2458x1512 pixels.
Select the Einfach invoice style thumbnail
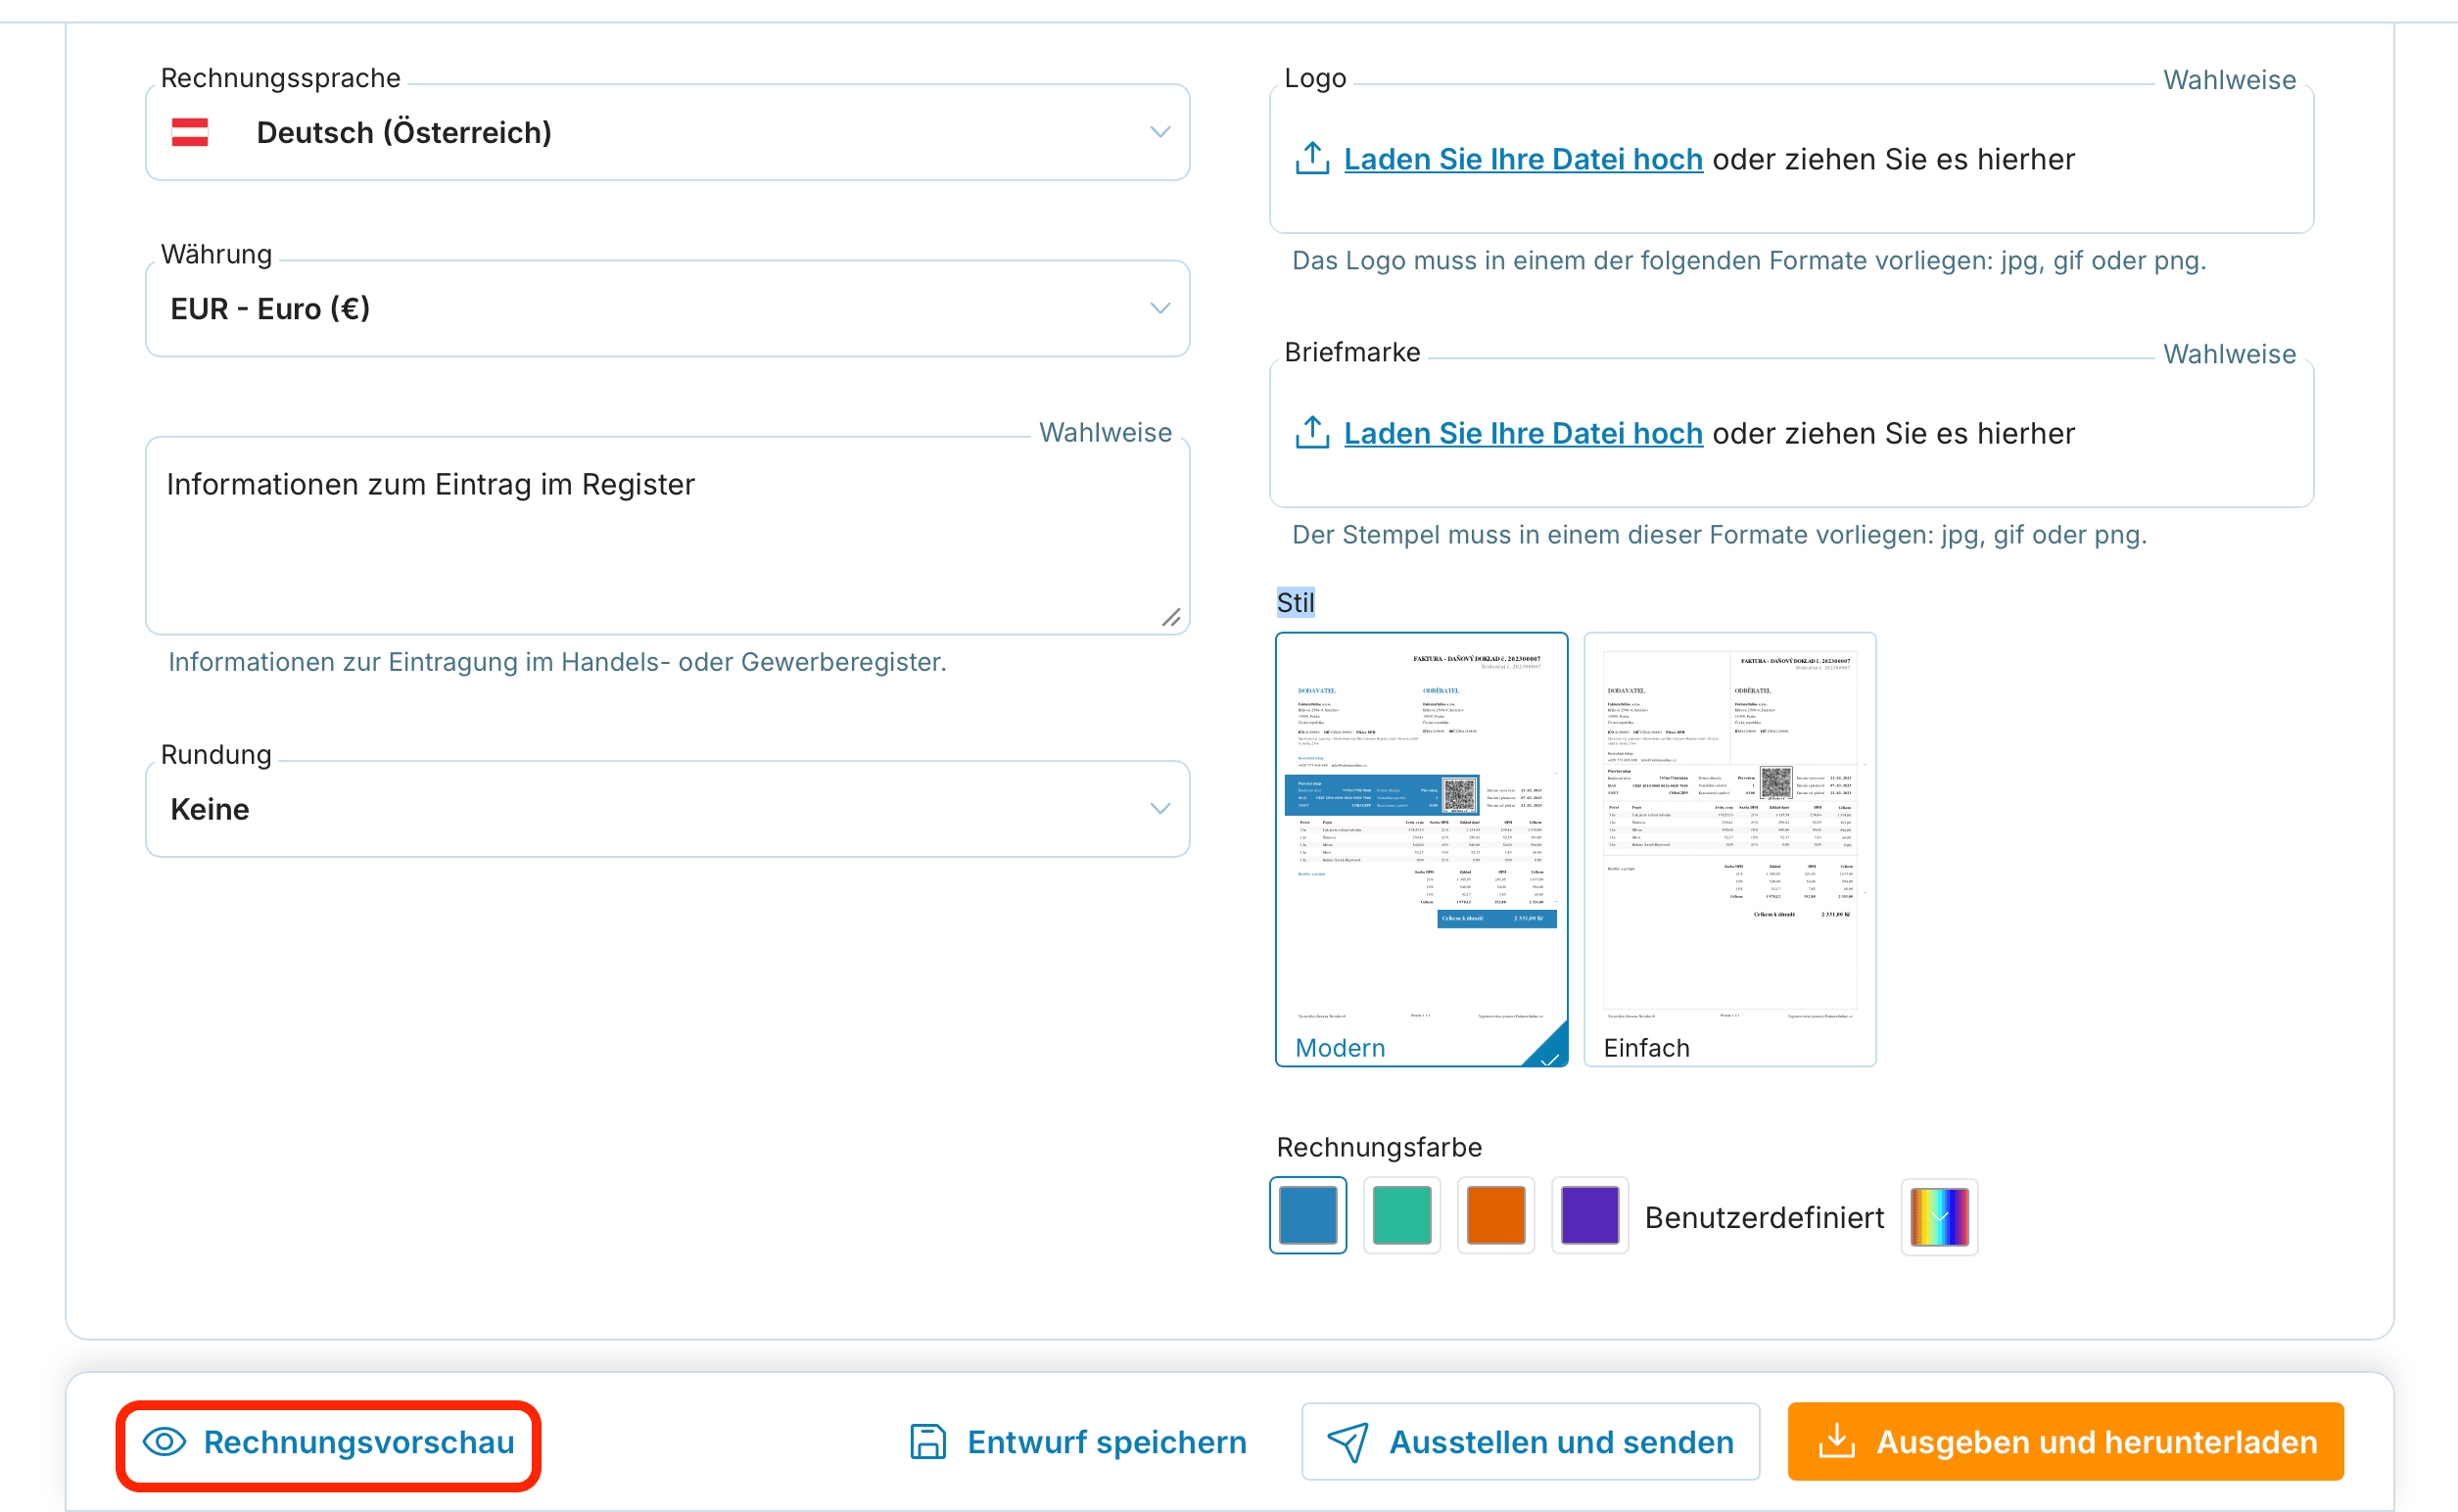click(1729, 849)
